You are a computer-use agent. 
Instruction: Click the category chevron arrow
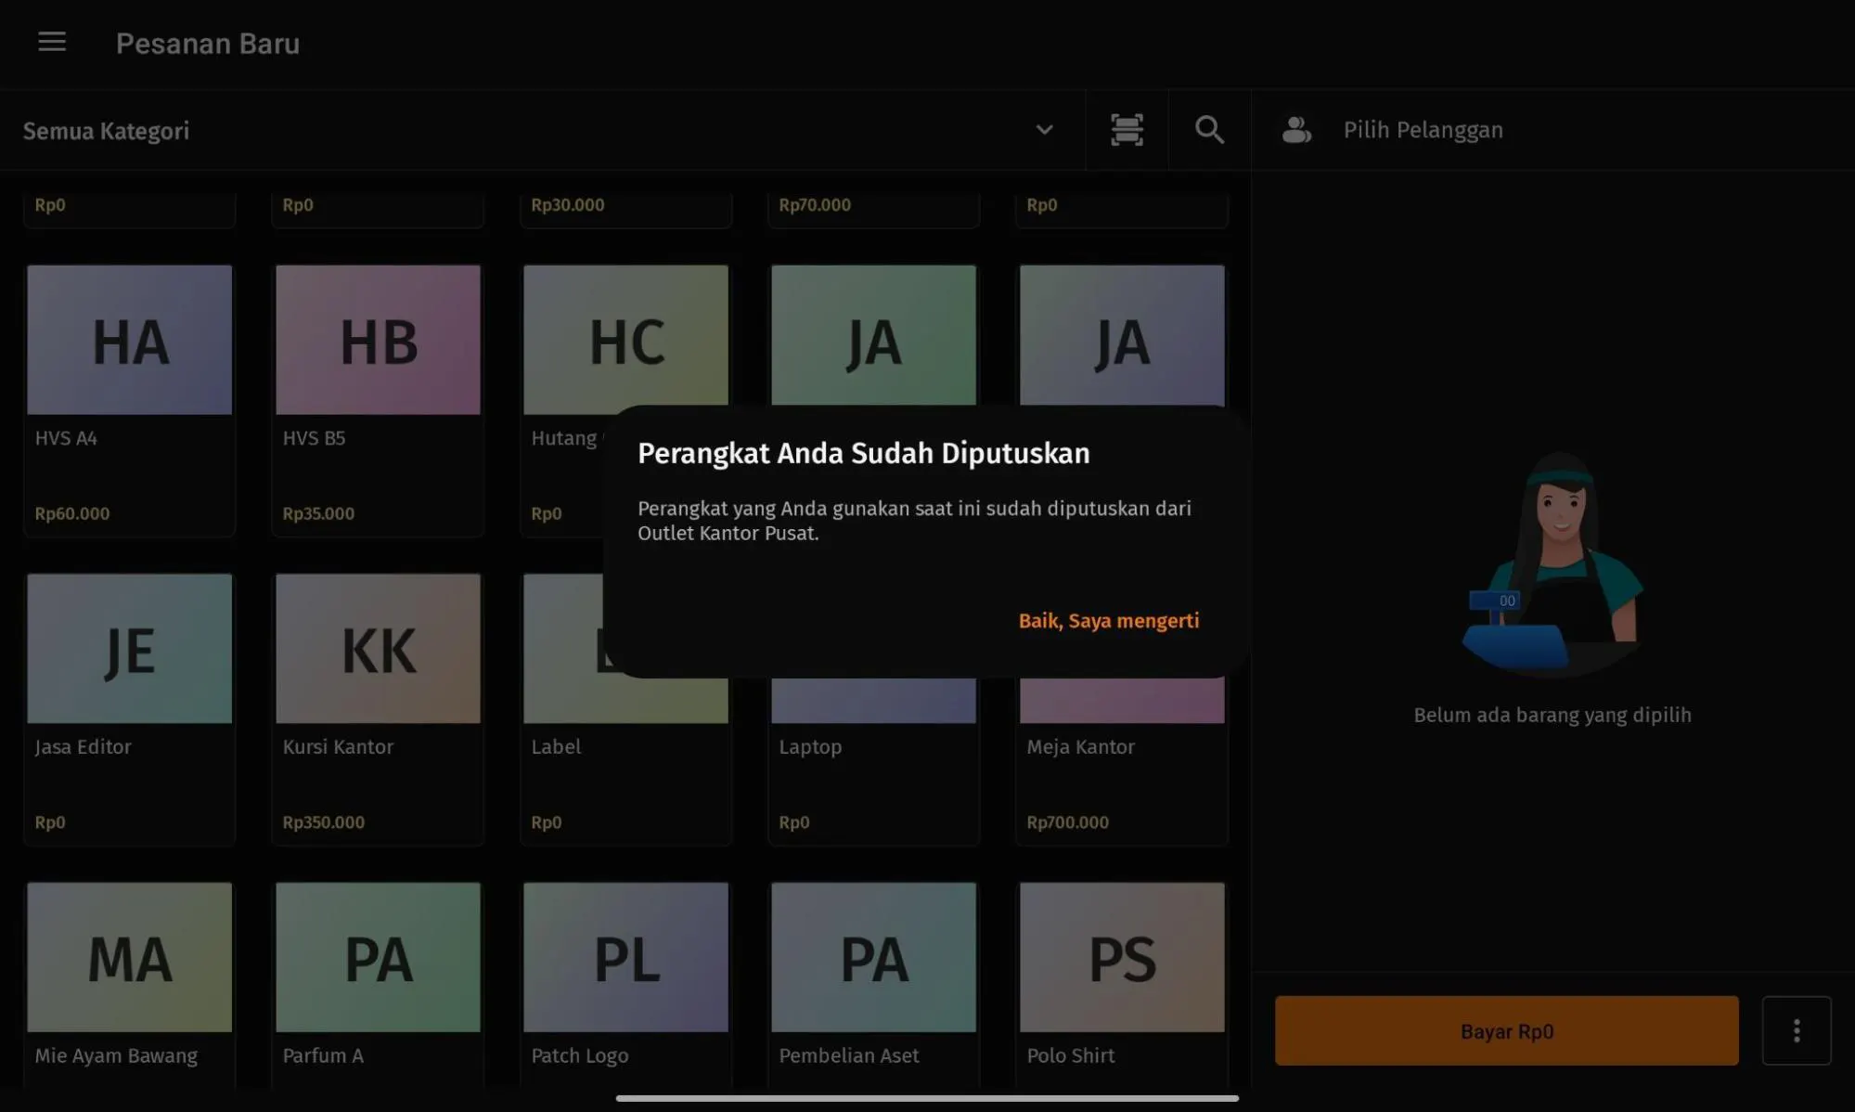1044,130
